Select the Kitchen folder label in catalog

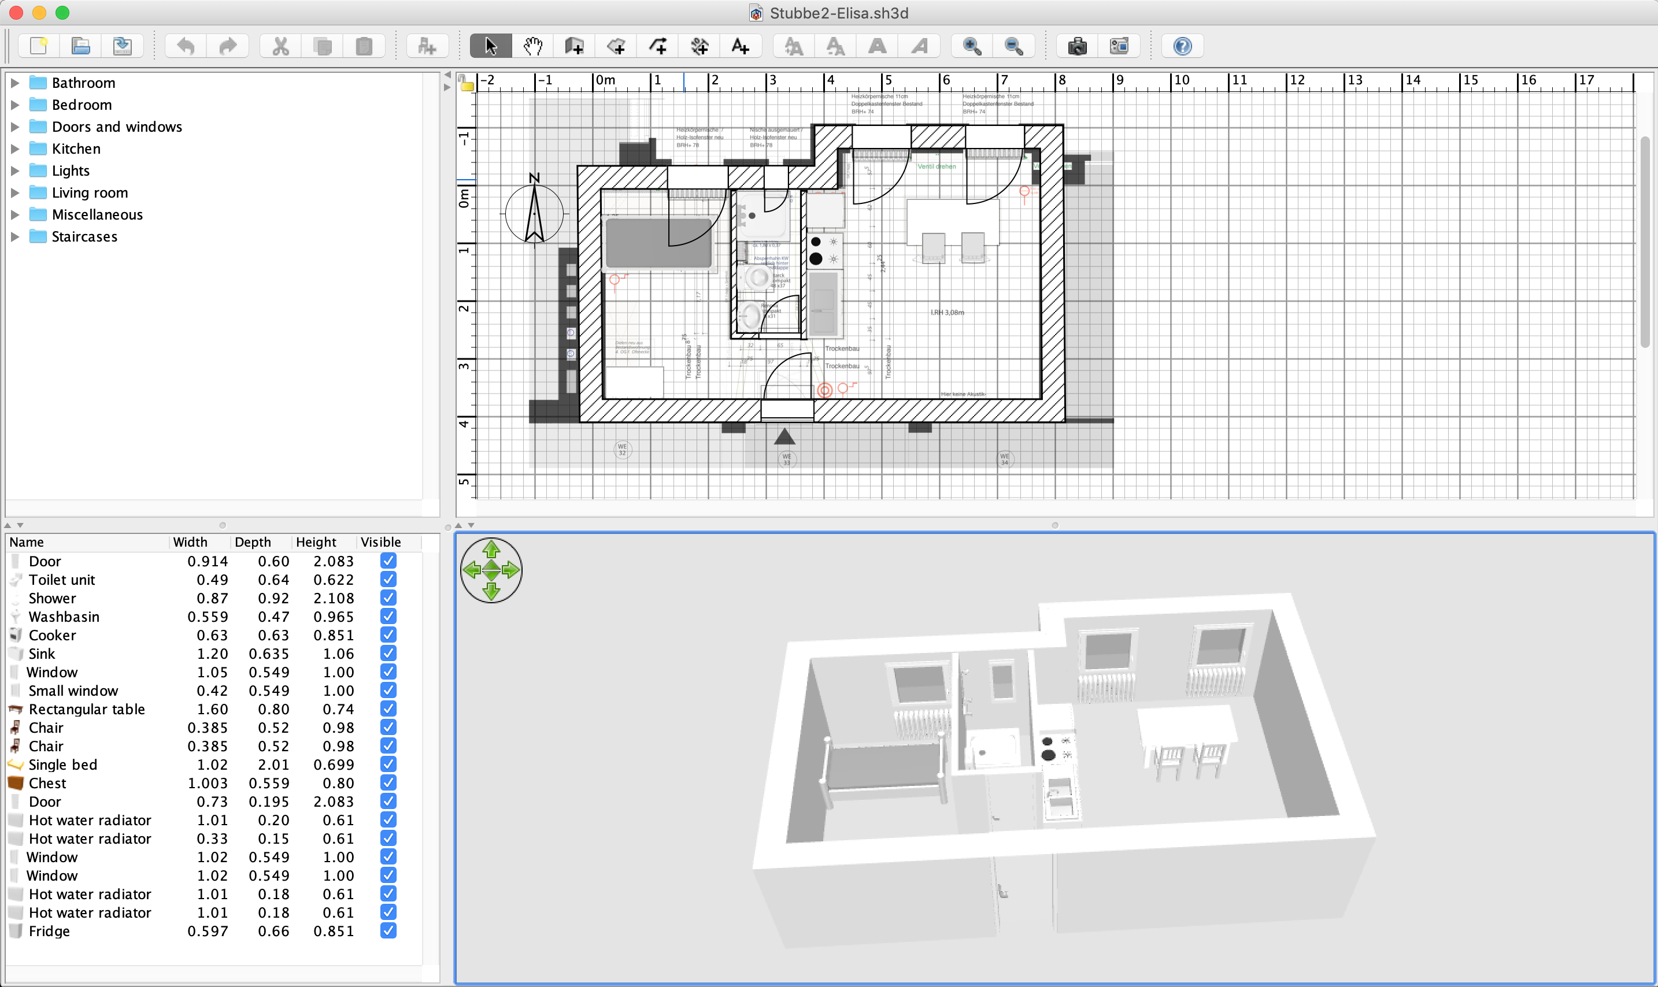76,149
